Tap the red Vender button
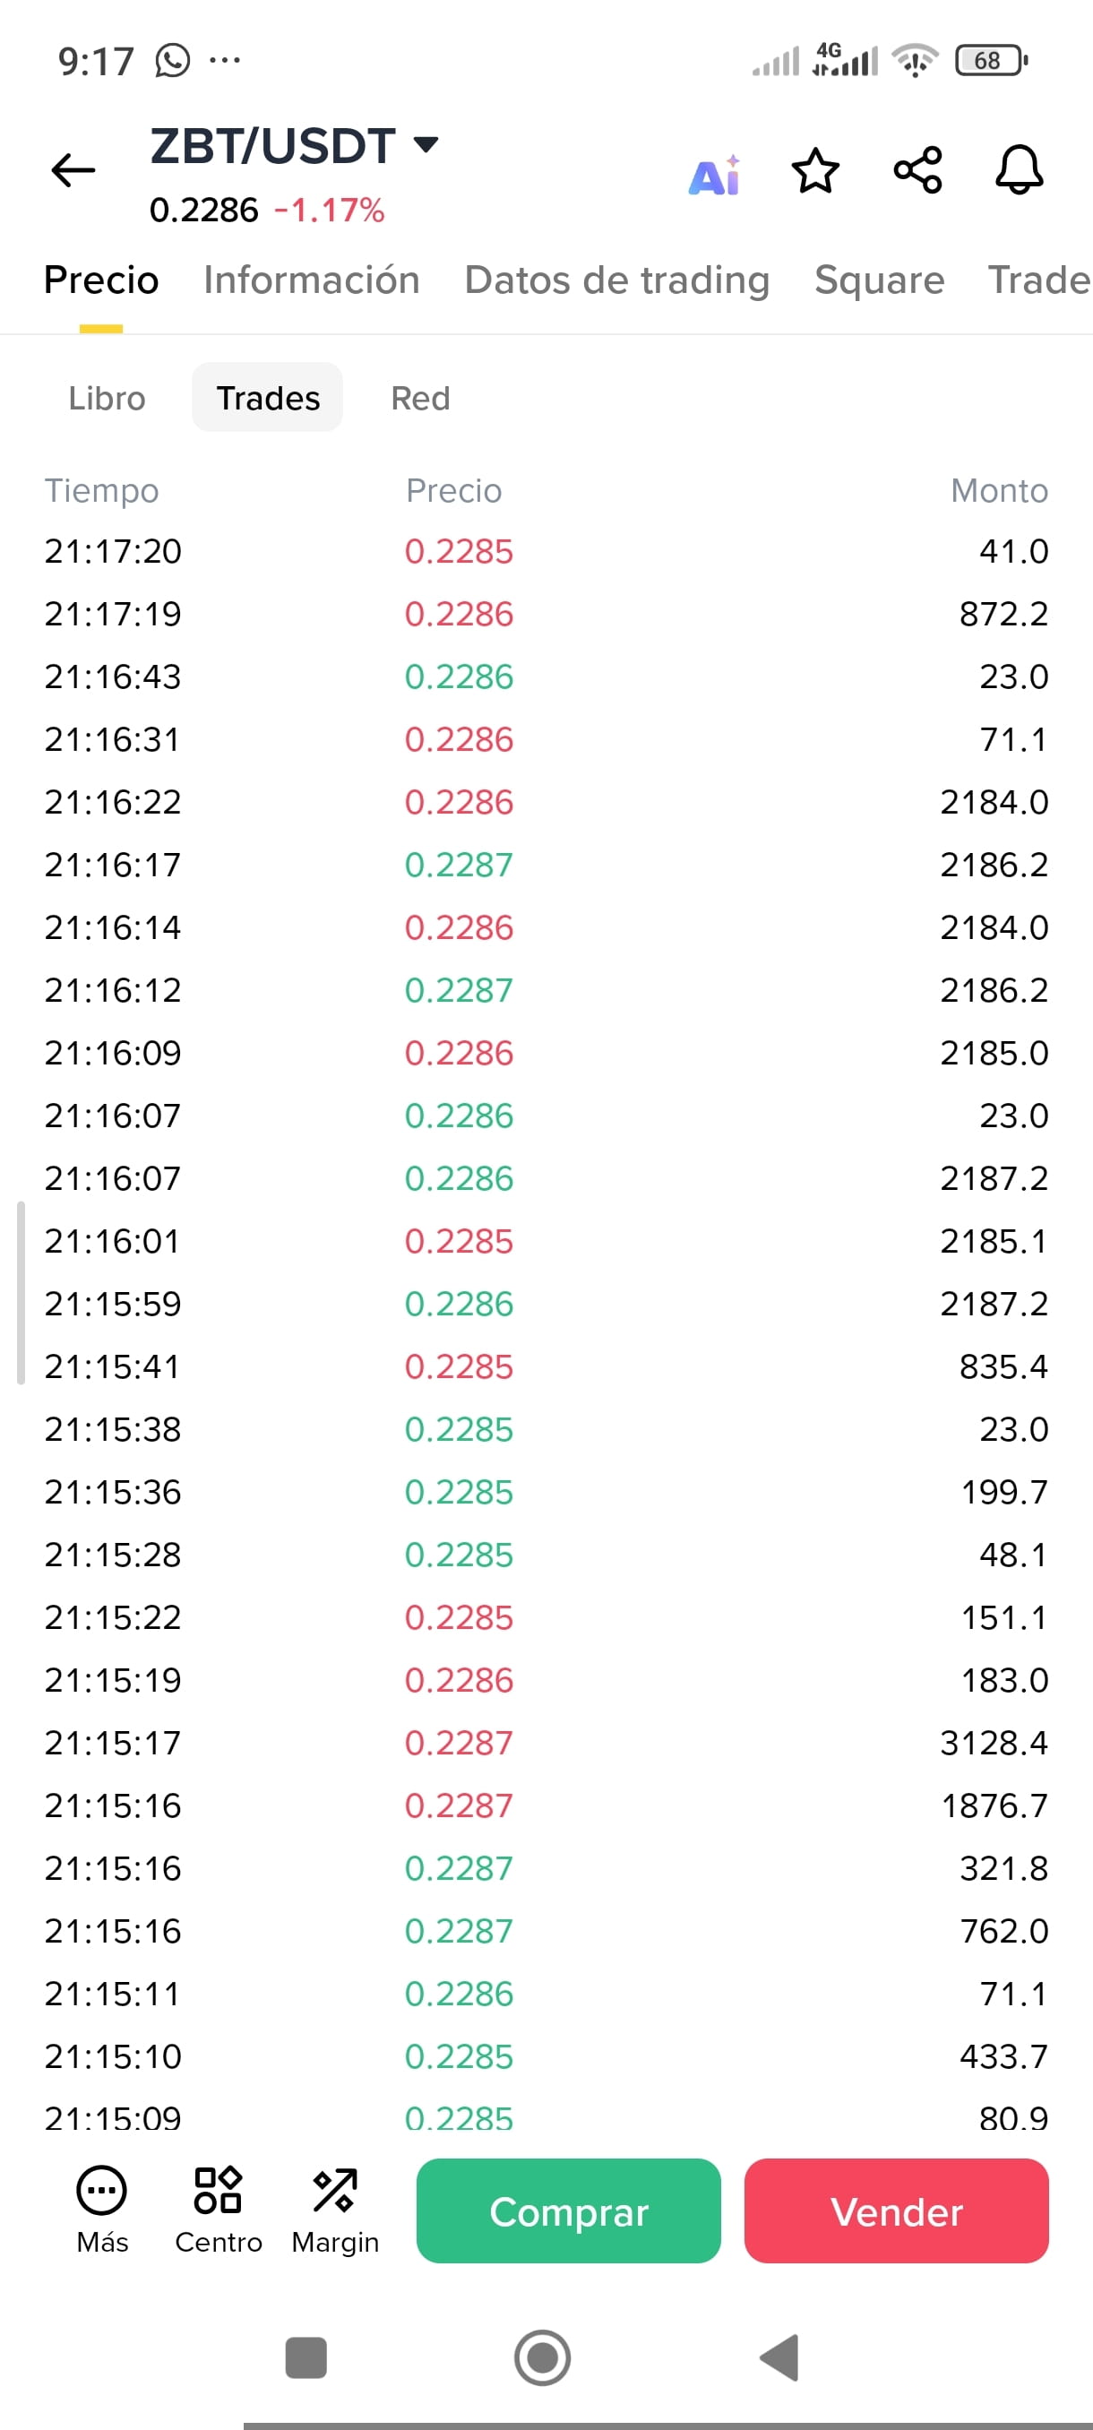Image resolution: width=1093 pixels, height=2430 pixels. click(896, 2211)
